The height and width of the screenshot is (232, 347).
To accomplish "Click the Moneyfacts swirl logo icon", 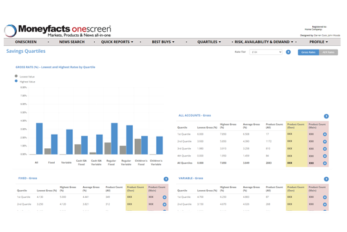I will click(x=10, y=31).
